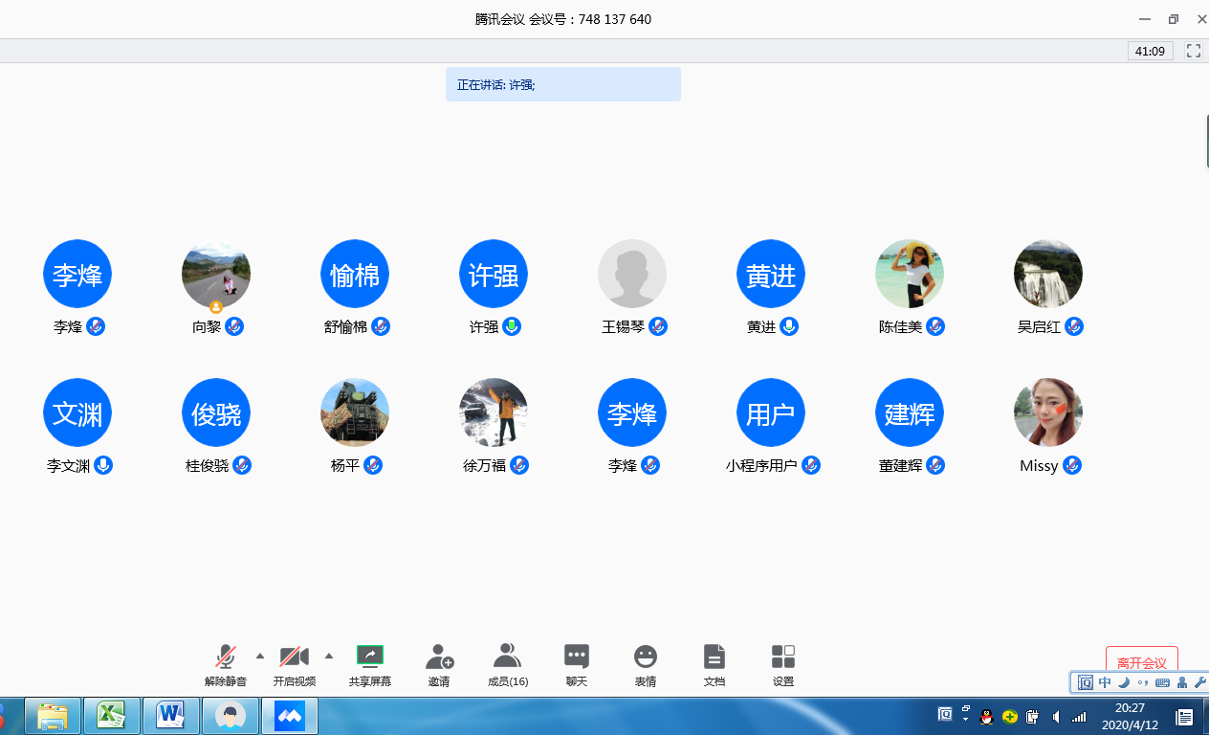
Task: Expand video options arrow next to 开启视频
Action: pyautogui.click(x=329, y=656)
